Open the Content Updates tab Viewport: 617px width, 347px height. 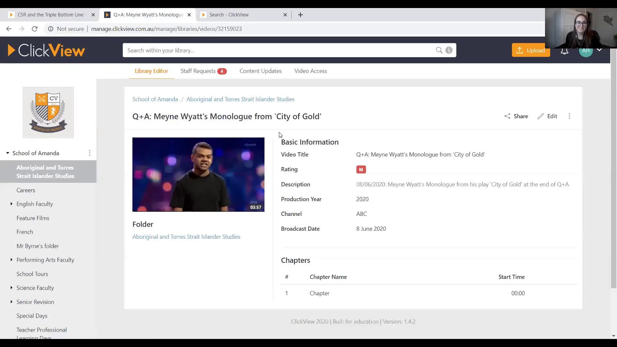coord(260,71)
